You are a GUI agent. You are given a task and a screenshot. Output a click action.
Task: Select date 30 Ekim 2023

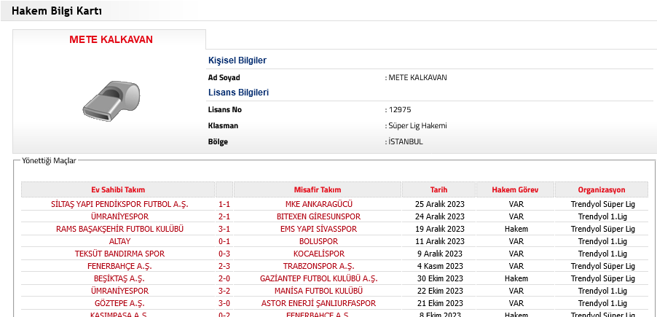pyautogui.click(x=439, y=279)
